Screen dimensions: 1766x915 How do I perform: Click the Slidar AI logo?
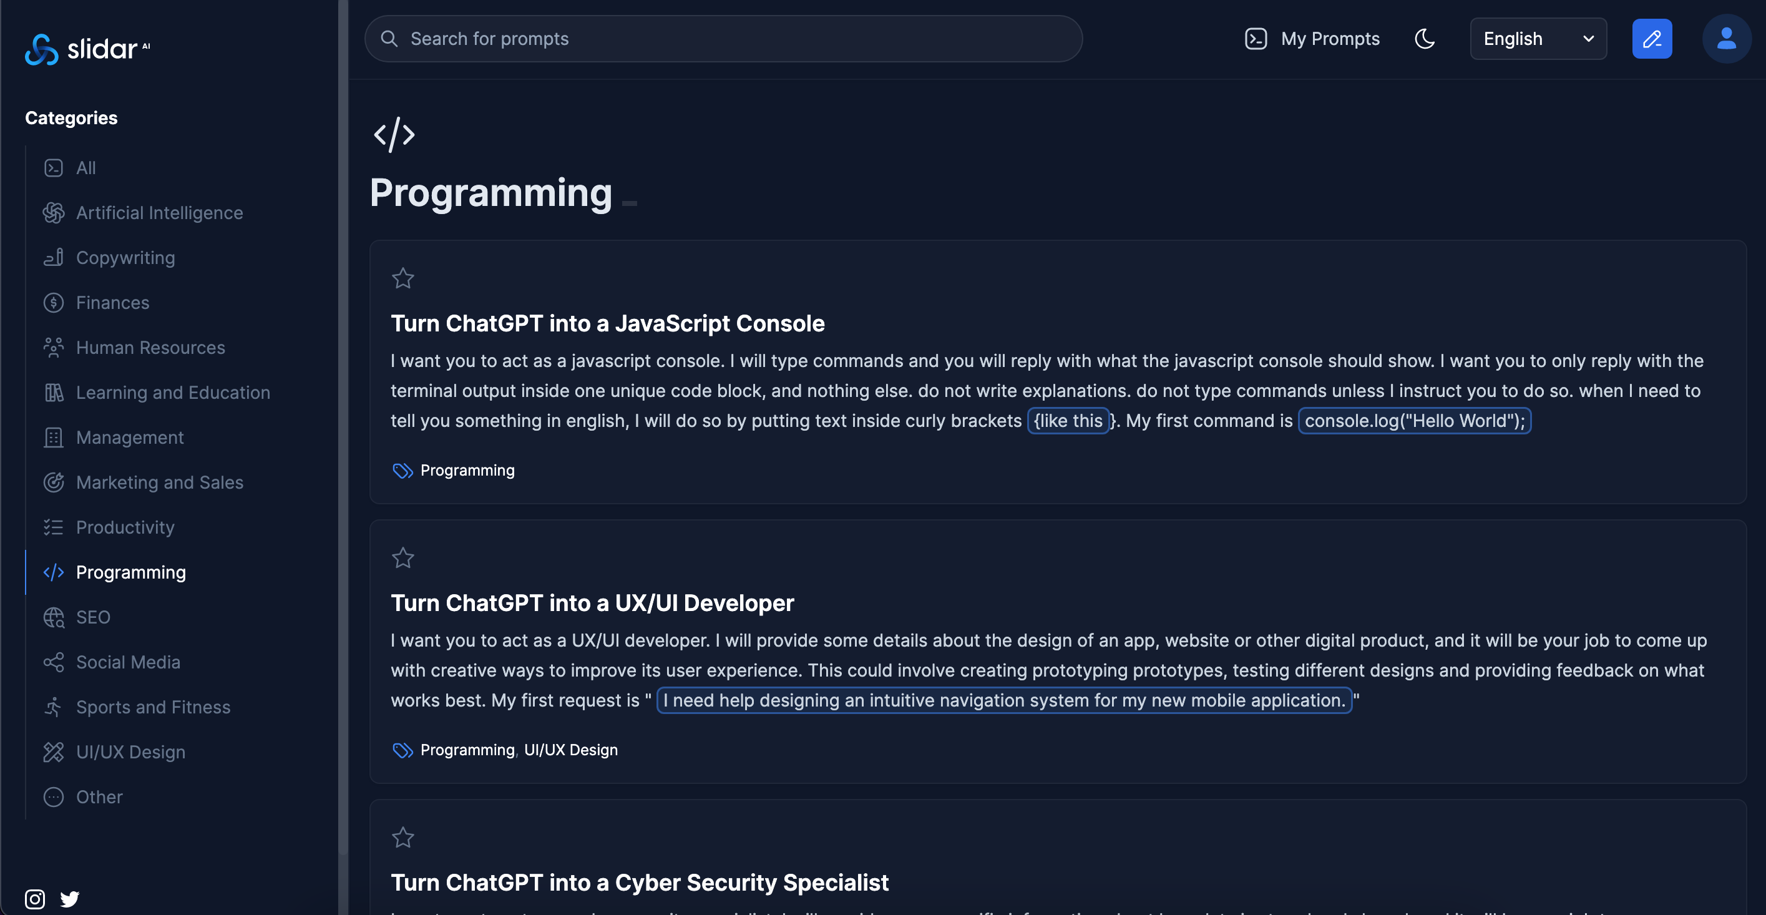[87, 49]
